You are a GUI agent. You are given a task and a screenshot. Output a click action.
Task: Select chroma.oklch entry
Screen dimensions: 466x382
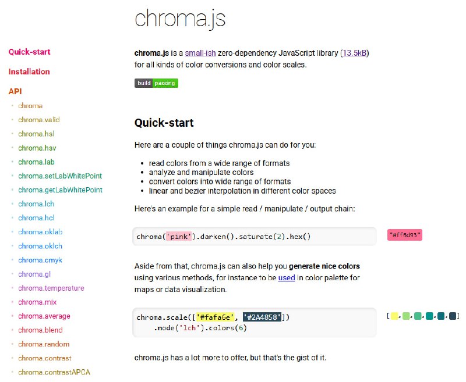coord(40,246)
